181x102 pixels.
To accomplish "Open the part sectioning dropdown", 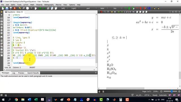I will point(96,8).
